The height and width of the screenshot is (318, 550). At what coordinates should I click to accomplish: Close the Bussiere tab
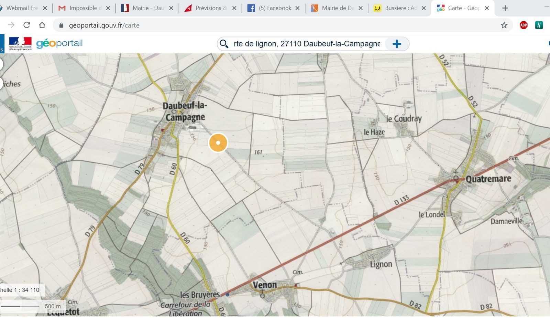point(423,8)
